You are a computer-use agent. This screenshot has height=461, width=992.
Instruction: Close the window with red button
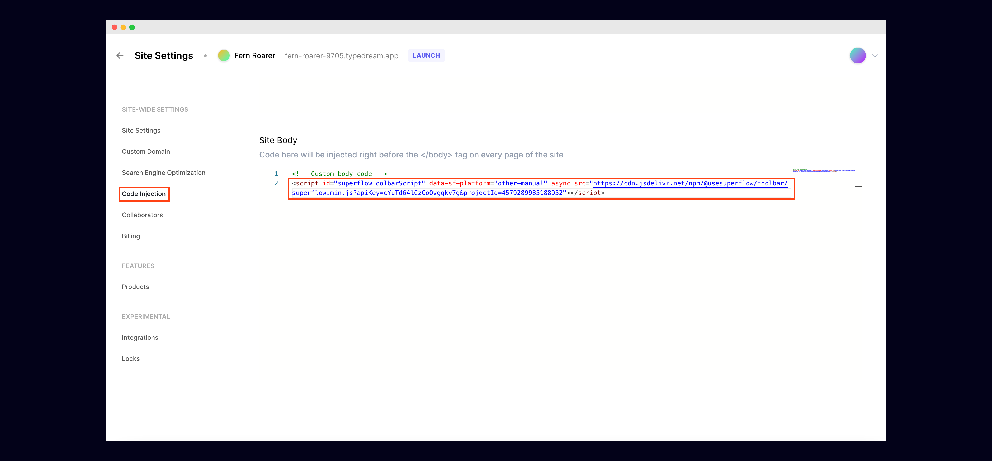point(114,27)
